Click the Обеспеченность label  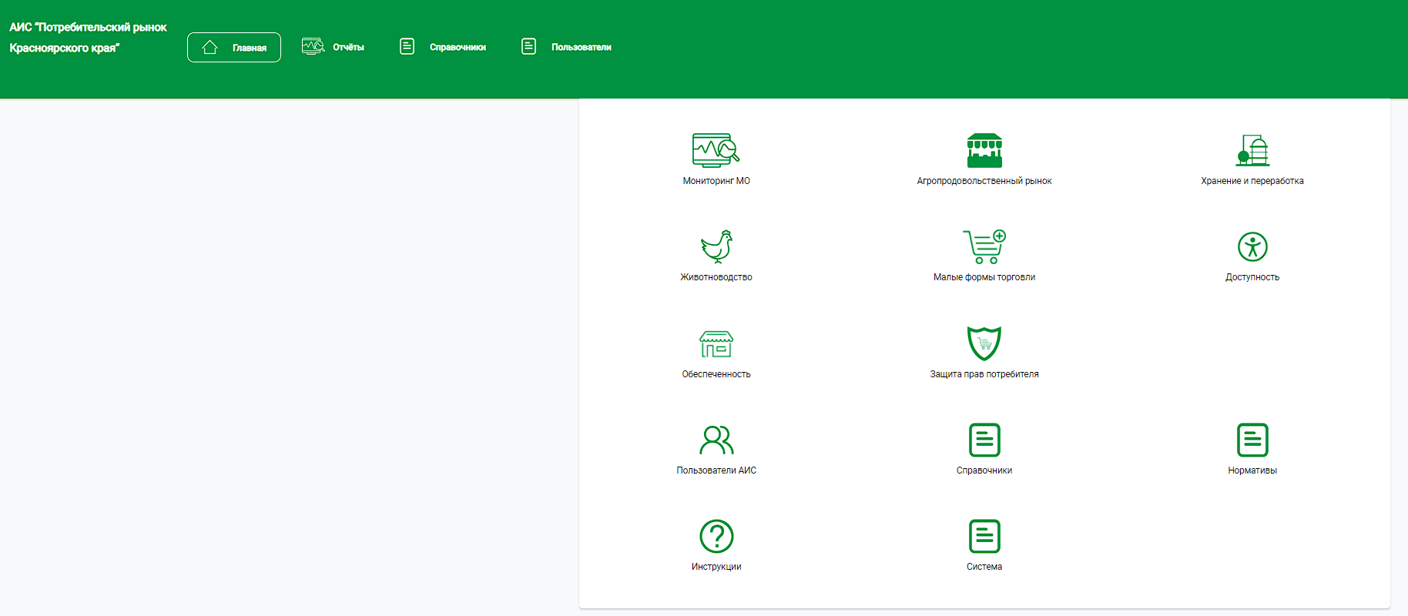point(716,374)
